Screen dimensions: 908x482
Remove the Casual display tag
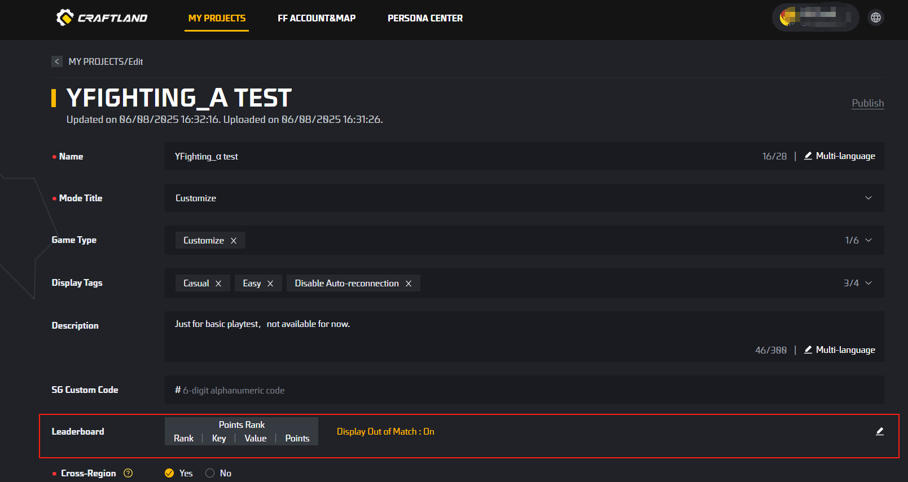(218, 284)
